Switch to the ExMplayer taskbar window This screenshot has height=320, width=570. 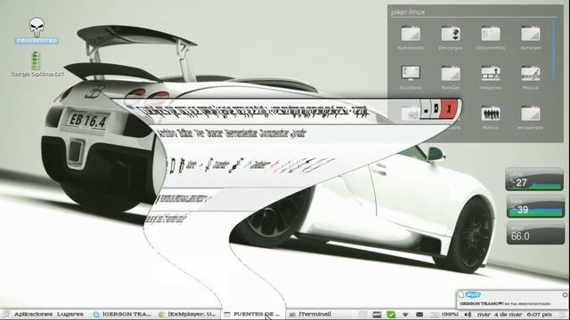pyautogui.click(x=188, y=314)
